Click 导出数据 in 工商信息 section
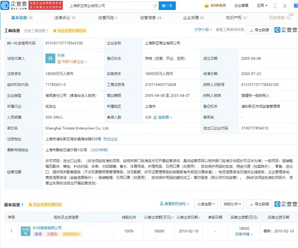Image resolution: width=298 pixels, height=248 pixels. (x=259, y=30)
